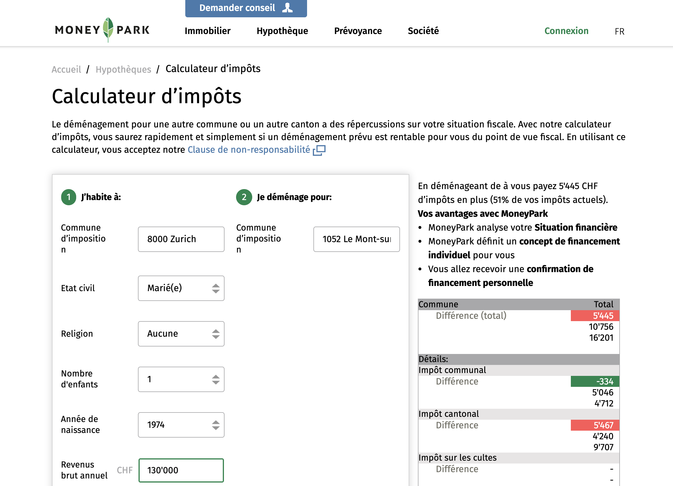The image size is (673, 486).
Task: Expand the Religion dropdown
Action: (x=181, y=334)
